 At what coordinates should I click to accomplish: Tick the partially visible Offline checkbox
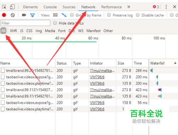[172, 15]
